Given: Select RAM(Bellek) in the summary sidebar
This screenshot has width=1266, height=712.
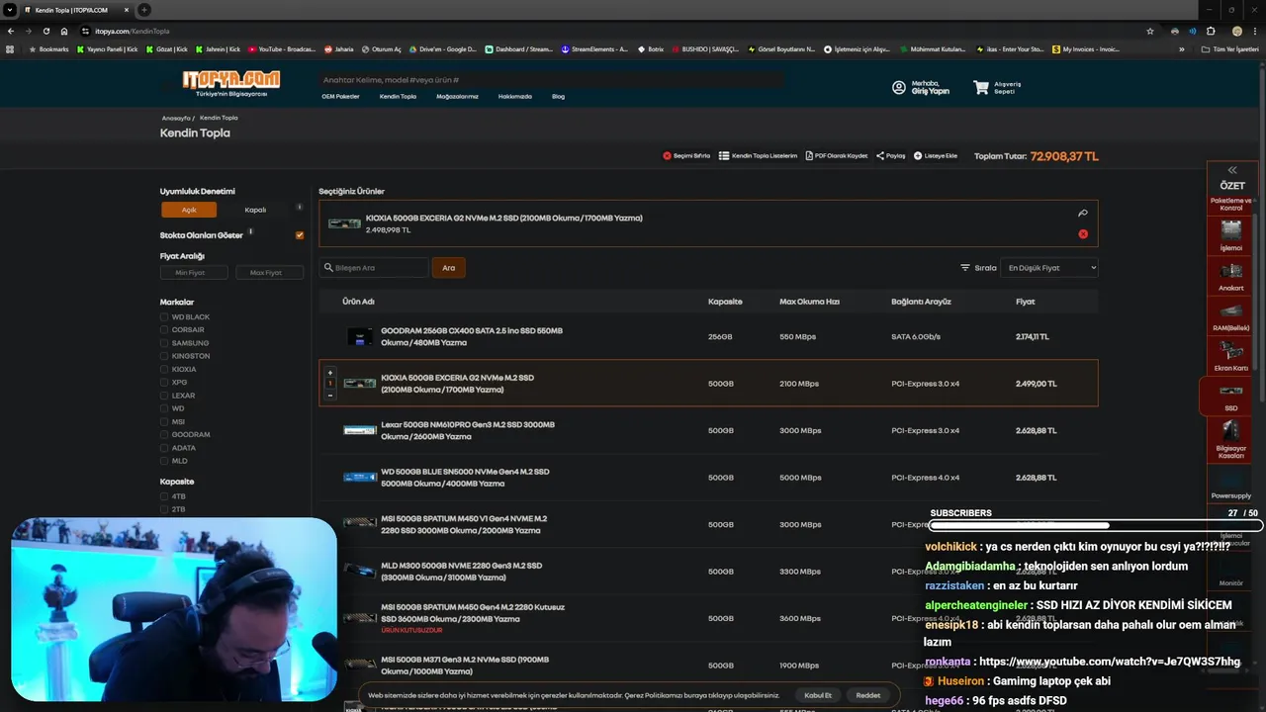Looking at the screenshot, I should pyautogui.click(x=1231, y=316).
